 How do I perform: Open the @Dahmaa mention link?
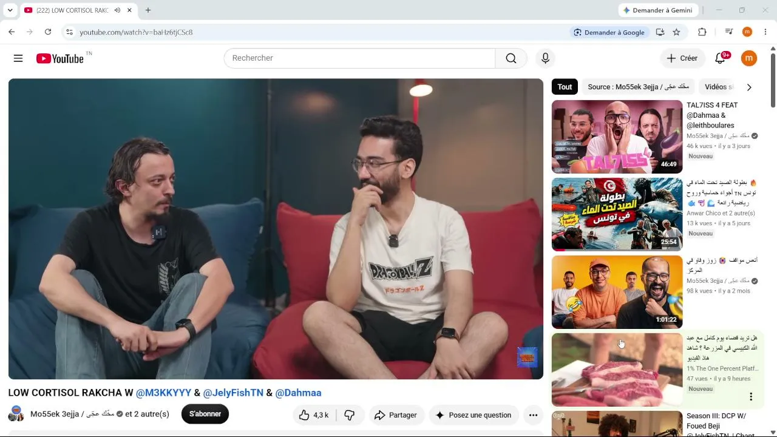[298, 393]
